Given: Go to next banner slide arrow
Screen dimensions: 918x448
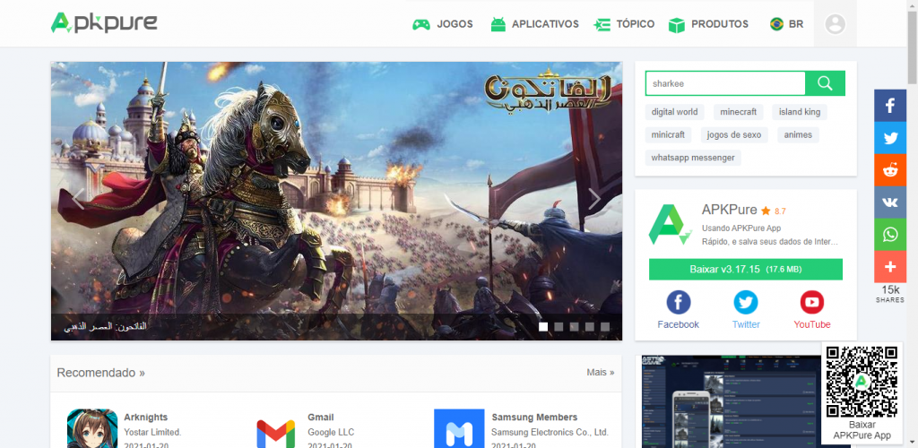Looking at the screenshot, I should pyautogui.click(x=594, y=199).
